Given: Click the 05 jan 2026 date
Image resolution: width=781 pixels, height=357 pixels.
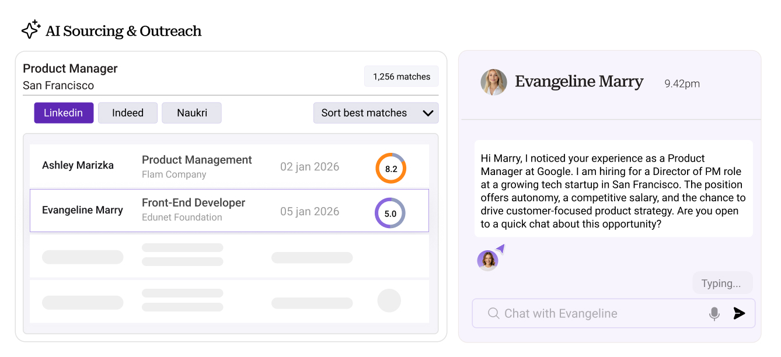Looking at the screenshot, I should click(309, 212).
